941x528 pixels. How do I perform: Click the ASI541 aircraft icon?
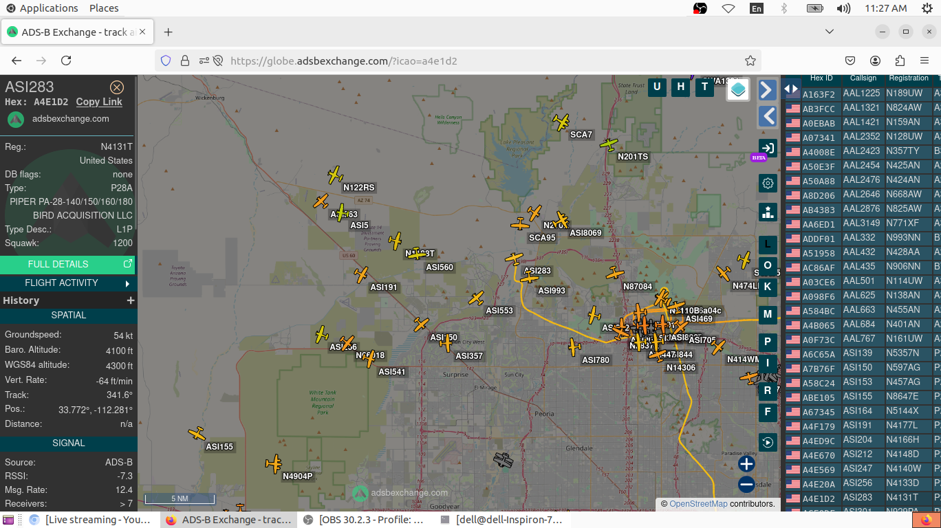369,358
